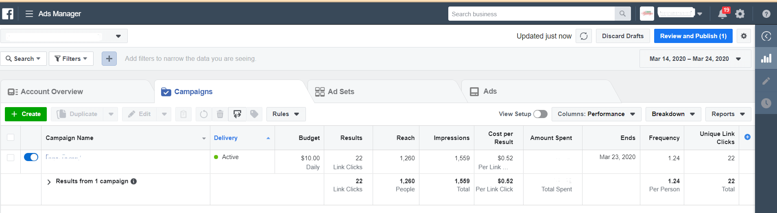Open the help question mark

pyautogui.click(x=766, y=14)
